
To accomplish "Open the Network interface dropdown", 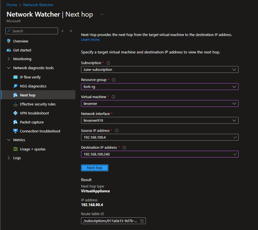I will click(160, 121).
